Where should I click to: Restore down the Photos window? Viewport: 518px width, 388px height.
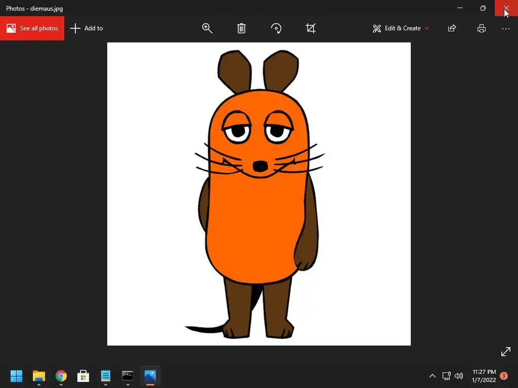[483, 8]
